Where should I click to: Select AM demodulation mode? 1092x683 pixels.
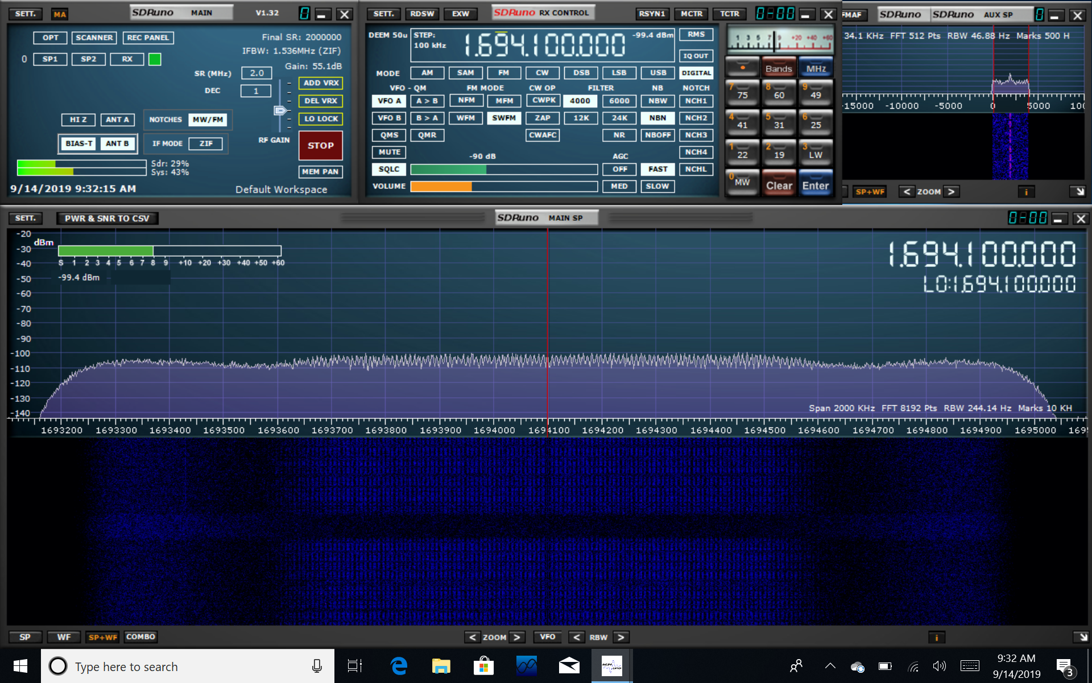tap(427, 73)
